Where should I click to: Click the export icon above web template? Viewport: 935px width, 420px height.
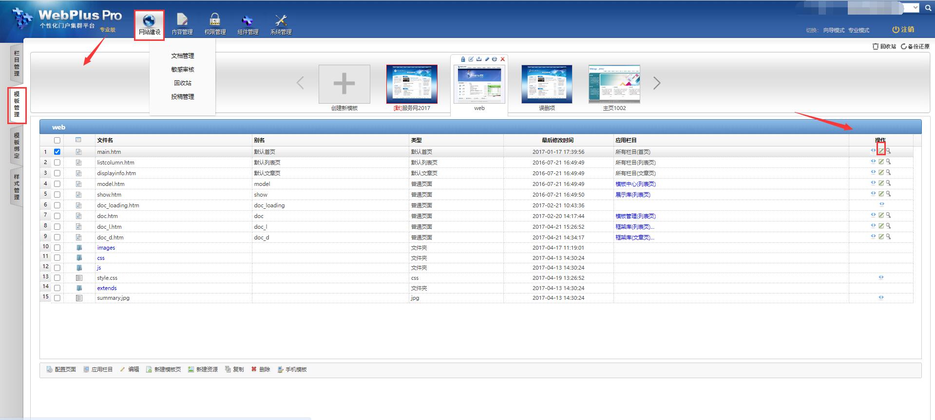tap(478, 59)
